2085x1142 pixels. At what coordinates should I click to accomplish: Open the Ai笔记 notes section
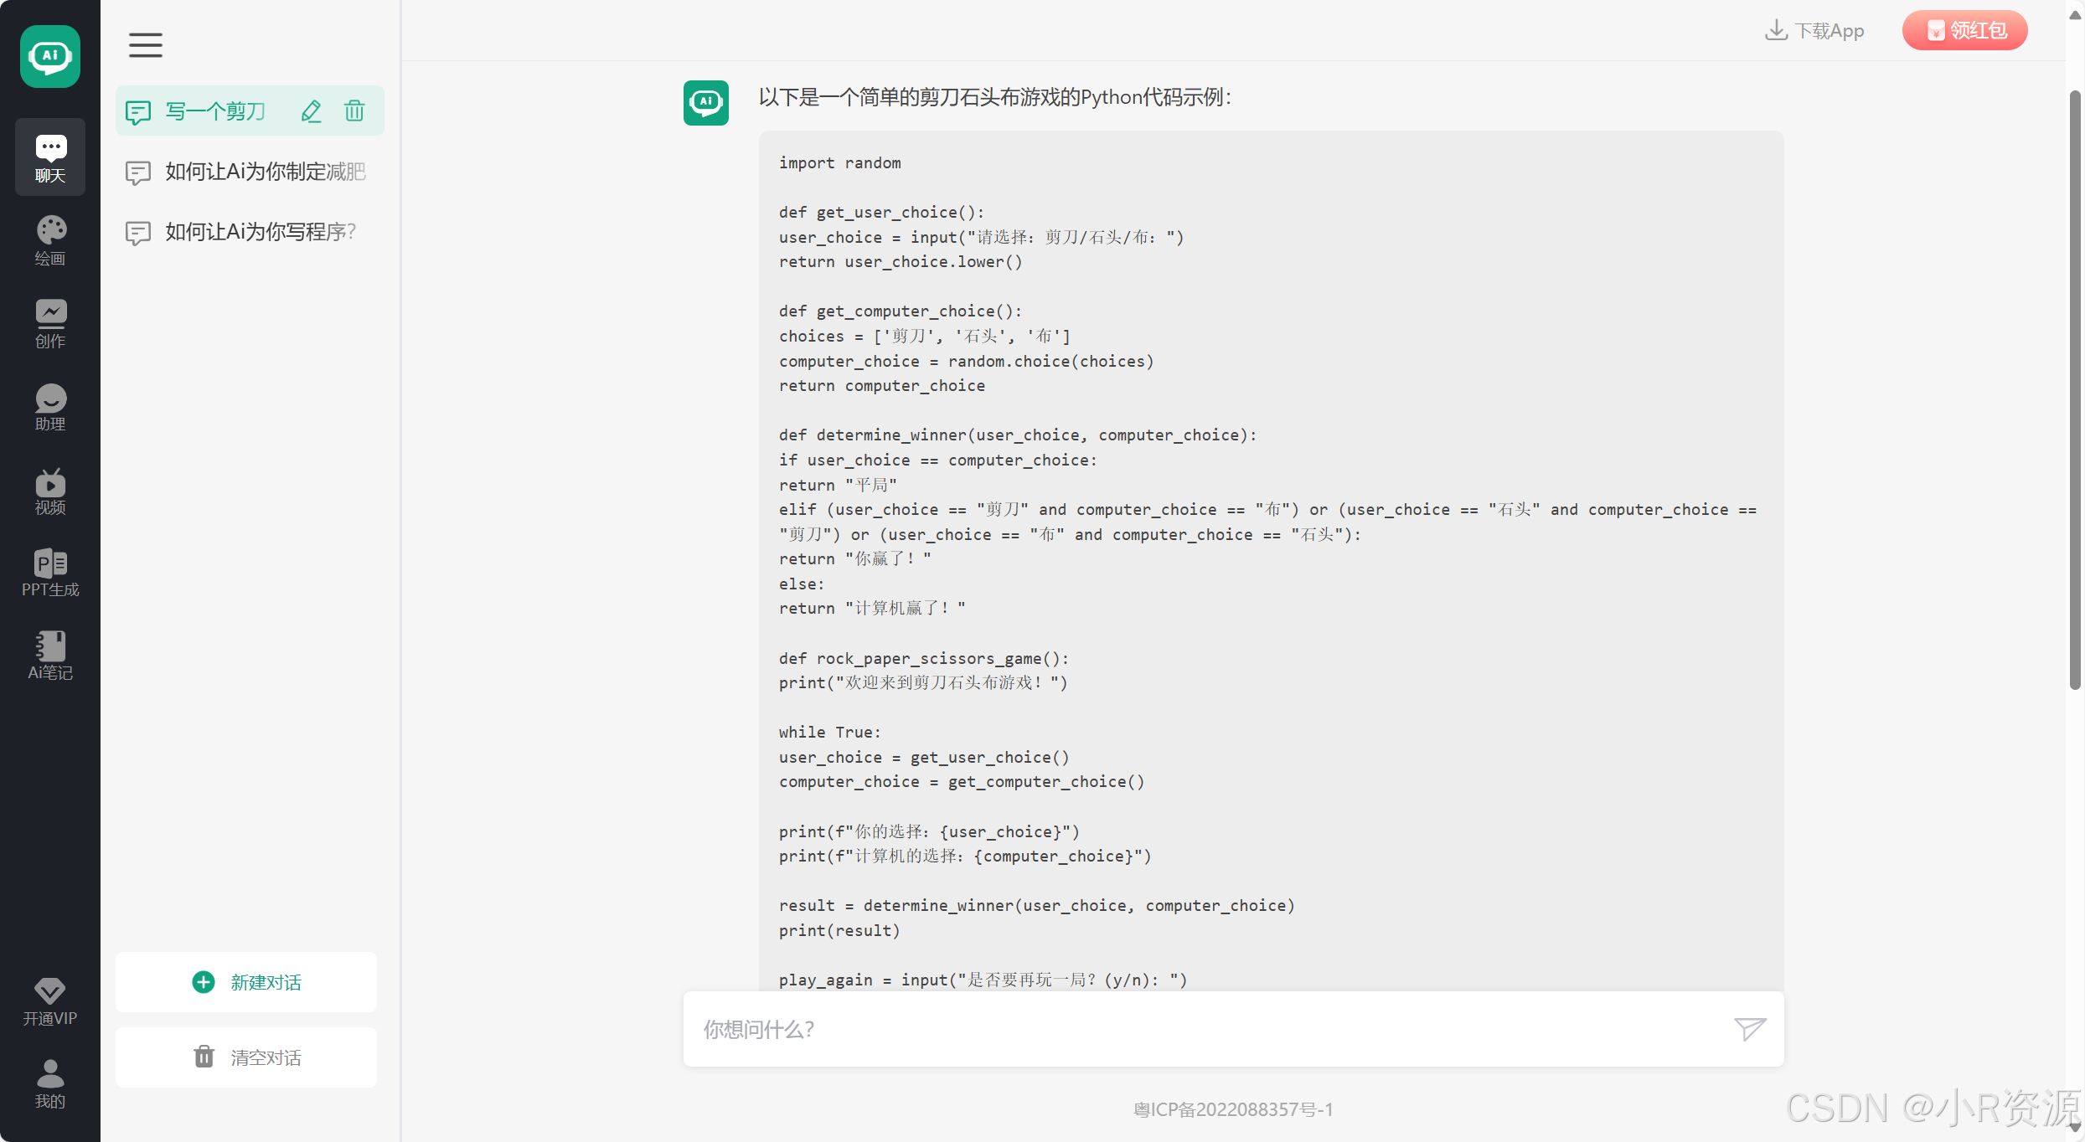tap(50, 656)
